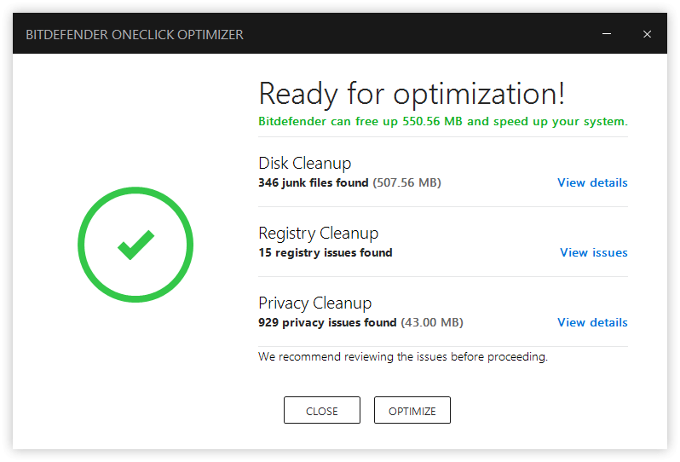Image resolution: width=680 pixels, height=462 pixels.
Task: Click the 507.56 MB junk size value
Action: point(407,182)
